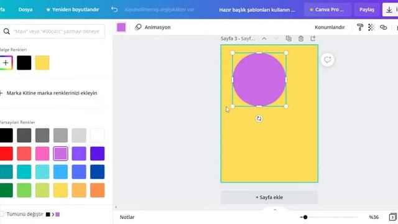Delete the page with the trash icon
This screenshot has width=398, height=224.
[x=301, y=39]
